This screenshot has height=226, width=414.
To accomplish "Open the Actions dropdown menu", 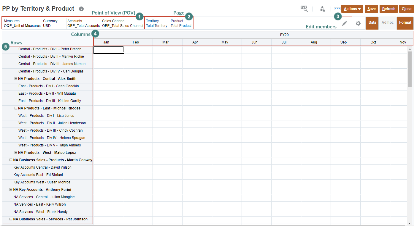I will pos(352,9).
